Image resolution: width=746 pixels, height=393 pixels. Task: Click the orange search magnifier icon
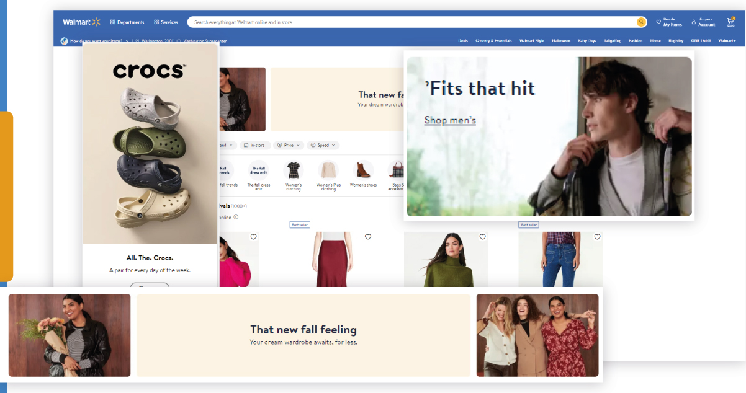coord(641,22)
